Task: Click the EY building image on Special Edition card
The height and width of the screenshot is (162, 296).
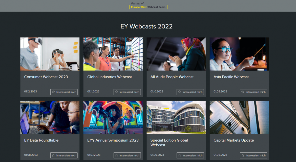Action: 176,117
